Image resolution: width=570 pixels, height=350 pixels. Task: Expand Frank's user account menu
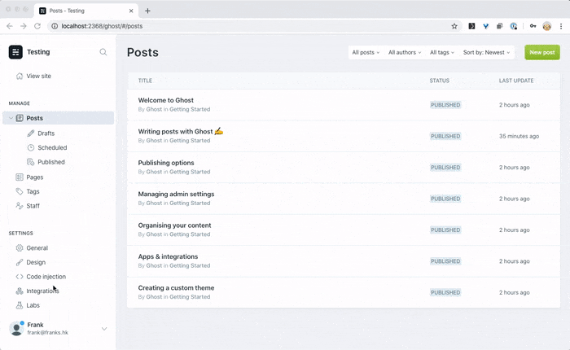coord(104,329)
